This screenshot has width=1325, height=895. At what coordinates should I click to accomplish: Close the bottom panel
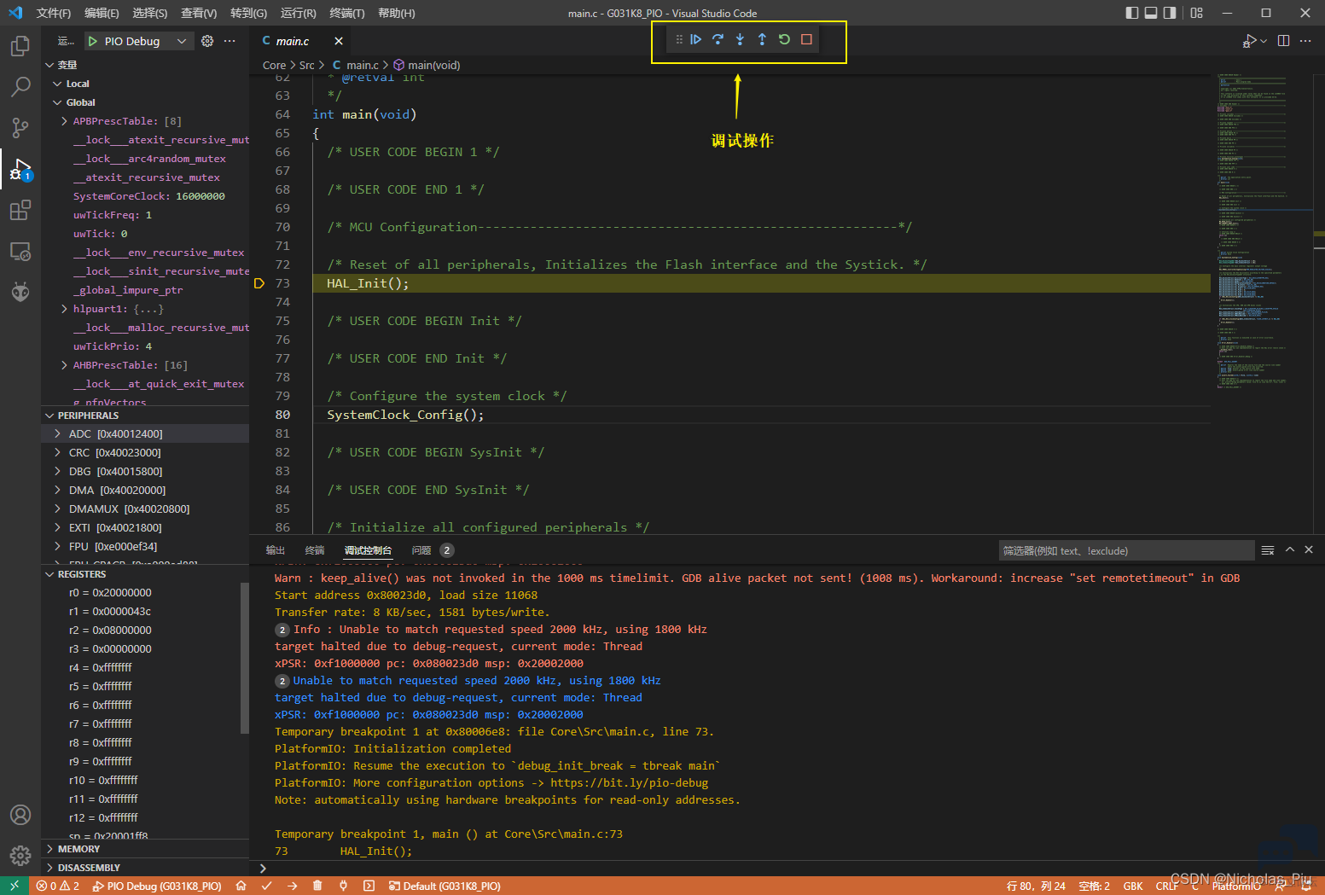click(x=1309, y=550)
